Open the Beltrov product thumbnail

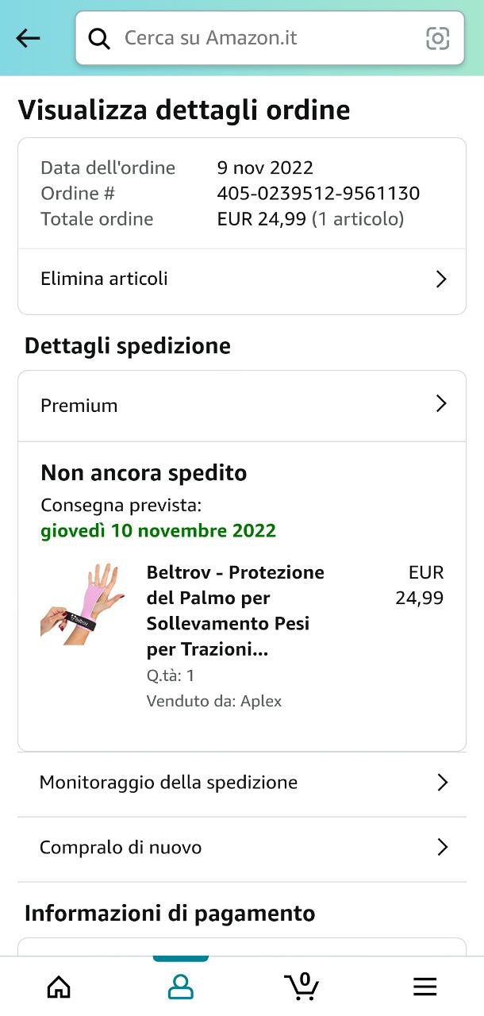tap(83, 603)
